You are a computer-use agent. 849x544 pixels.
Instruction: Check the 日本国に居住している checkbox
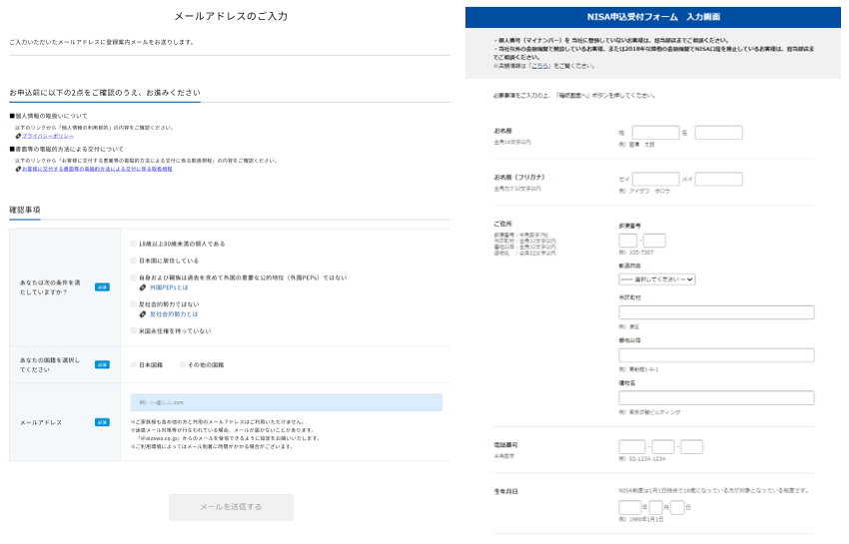[134, 260]
